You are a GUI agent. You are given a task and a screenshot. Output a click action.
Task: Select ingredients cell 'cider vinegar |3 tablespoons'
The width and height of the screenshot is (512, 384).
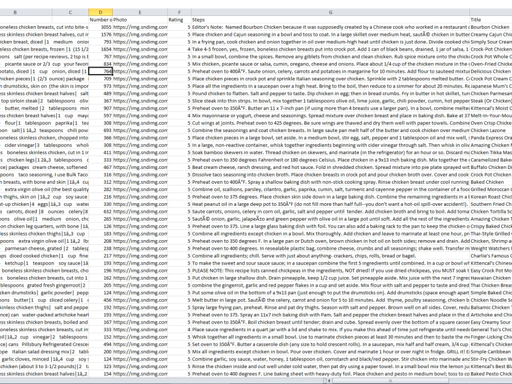coord(44,145)
